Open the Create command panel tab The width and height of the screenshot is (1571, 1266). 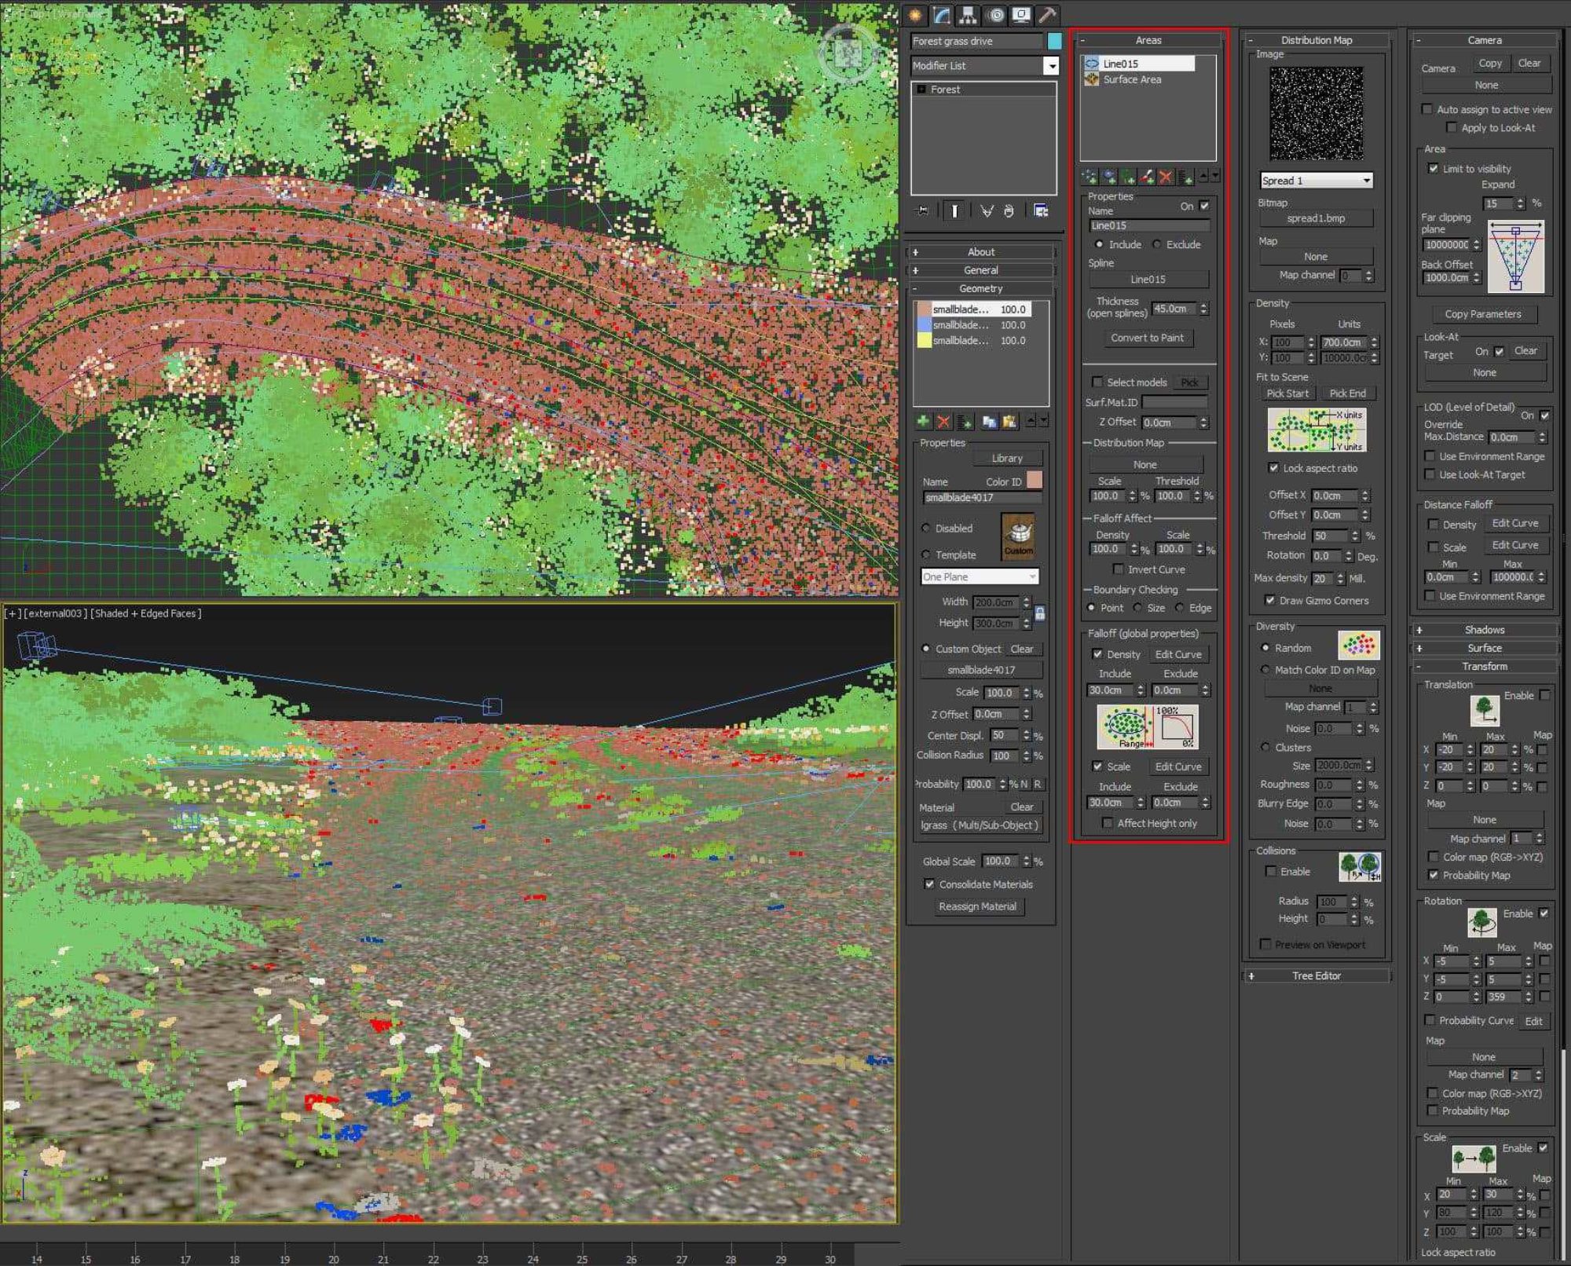coord(915,15)
